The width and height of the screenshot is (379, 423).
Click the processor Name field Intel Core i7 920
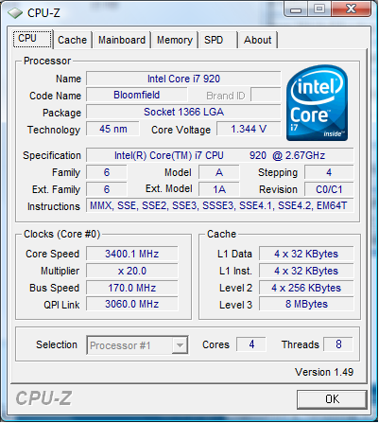click(x=183, y=79)
